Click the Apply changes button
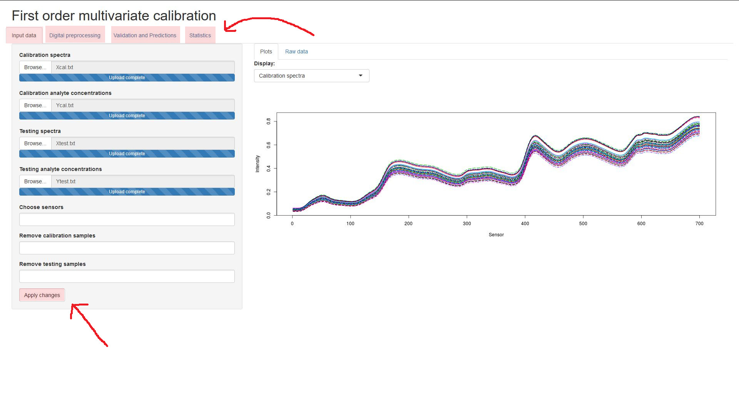 (x=42, y=295)
